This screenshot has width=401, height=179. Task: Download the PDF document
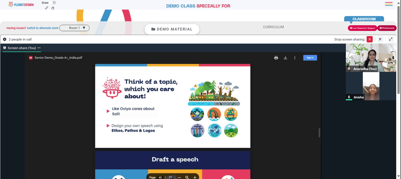pos(286,58)
